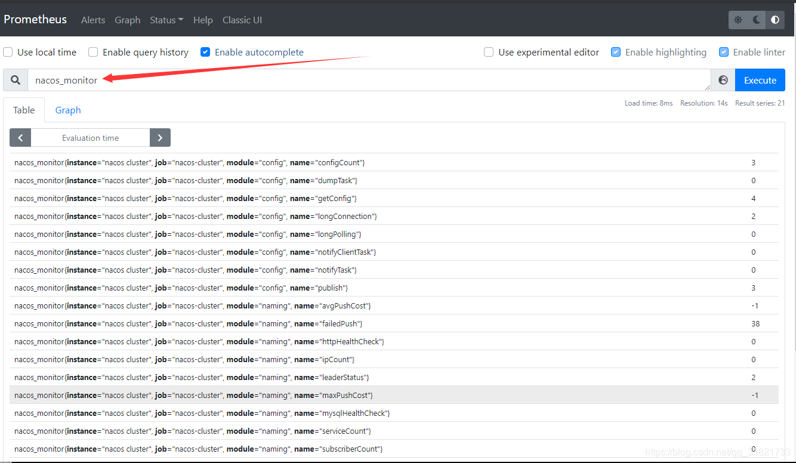Click the nacos_monitor query input field
Image resolution: width=796 pixels, height=463 pixels.
coord(369,80)
